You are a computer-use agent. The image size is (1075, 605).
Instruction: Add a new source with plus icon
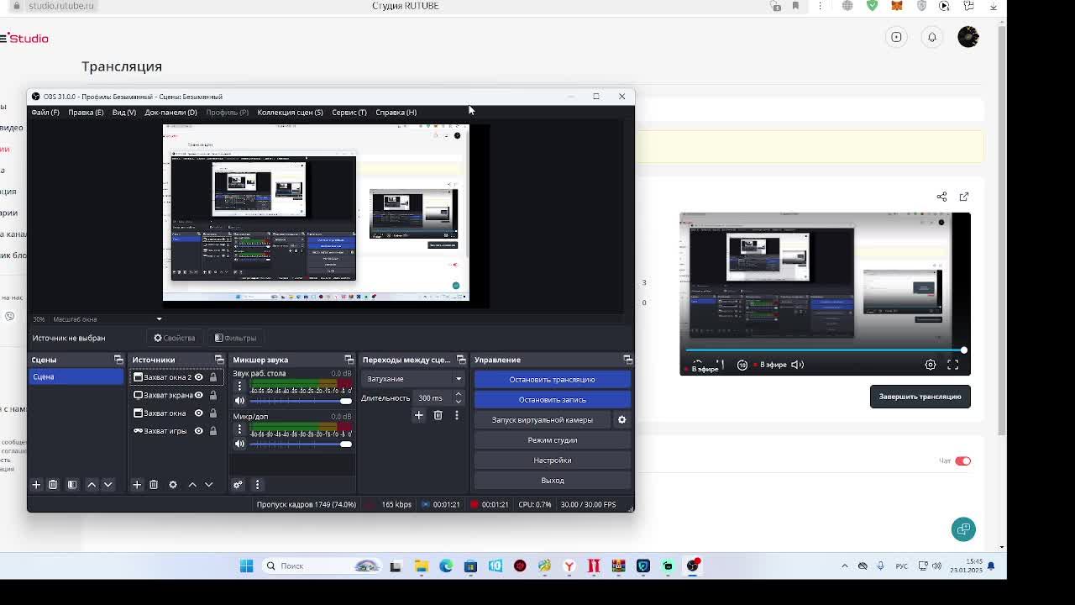[x=137, y=485]
